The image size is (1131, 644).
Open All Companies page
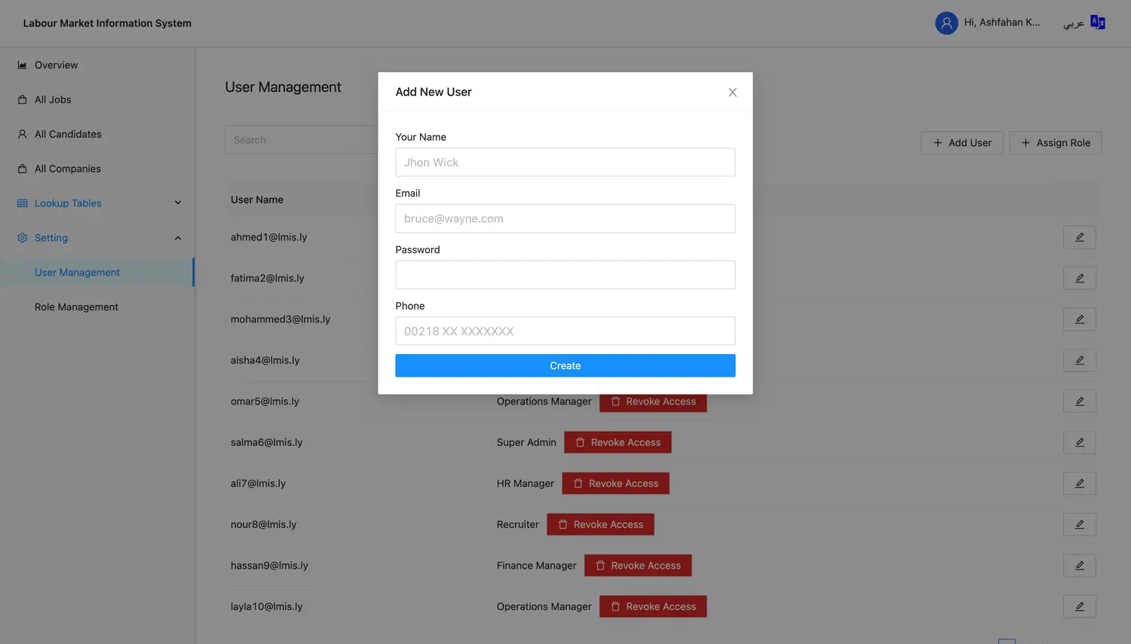[x=67, y=169]
